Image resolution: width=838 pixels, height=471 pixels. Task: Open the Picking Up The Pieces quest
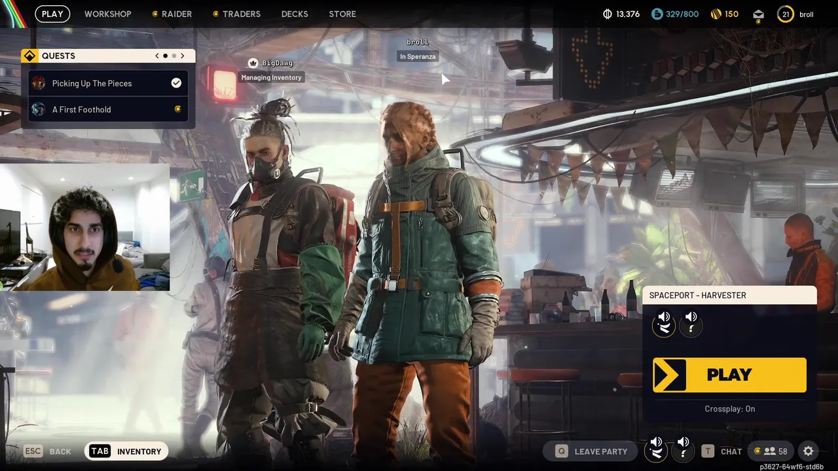pos(108,83)
